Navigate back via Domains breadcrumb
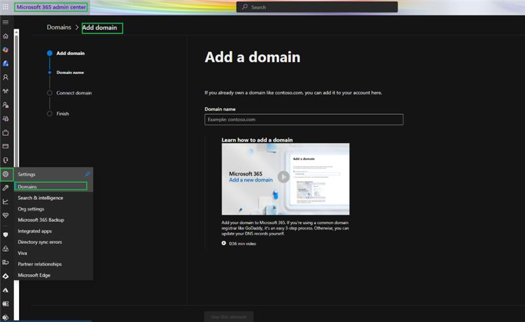This screenshot has width=525, height=322. 59,28
